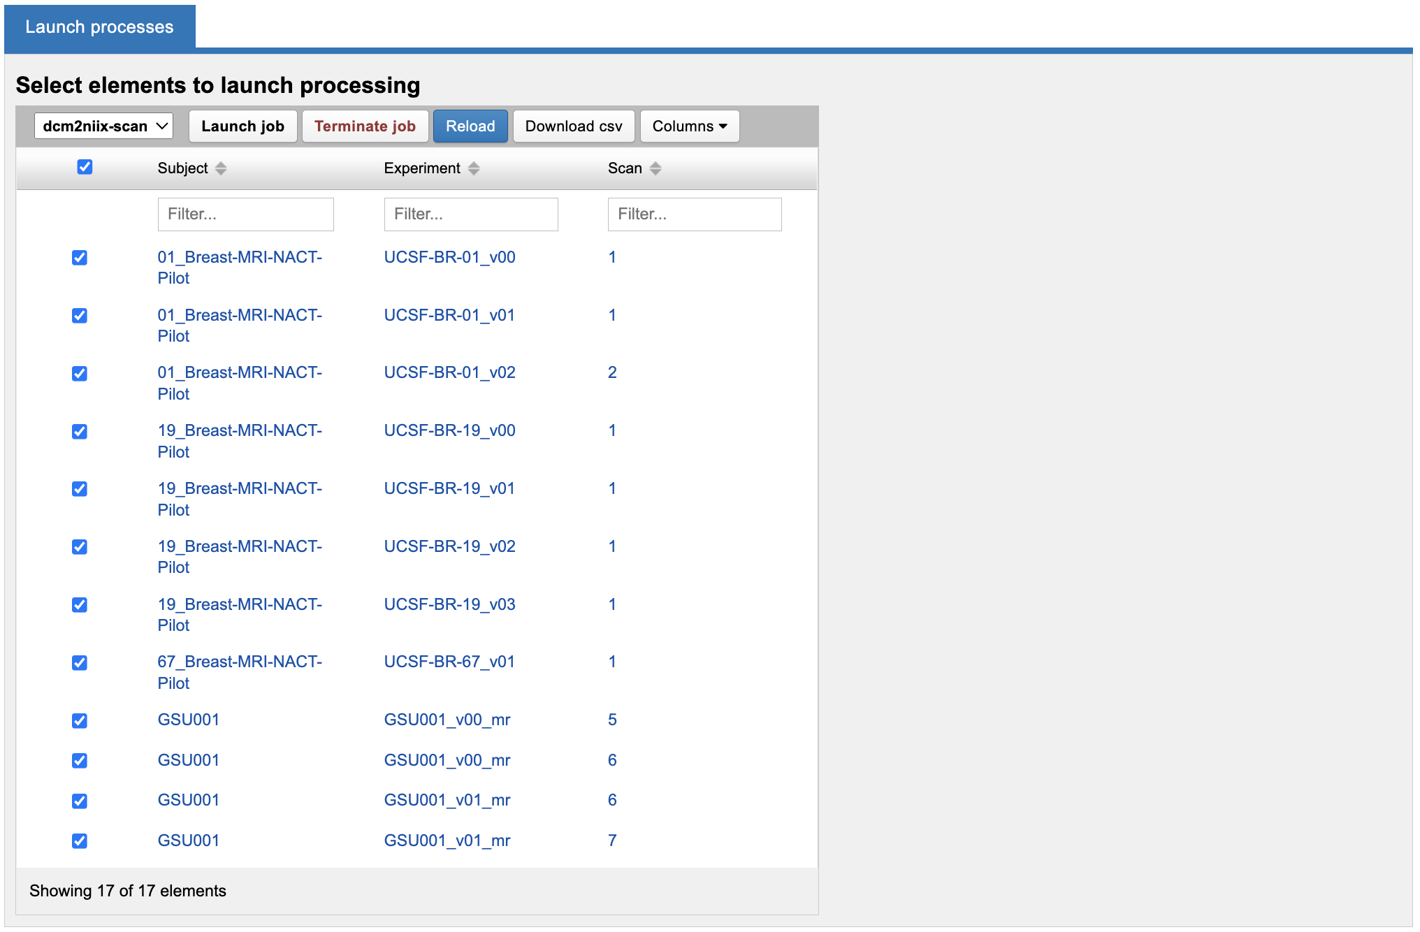Download the table as csv

point(573,126)
